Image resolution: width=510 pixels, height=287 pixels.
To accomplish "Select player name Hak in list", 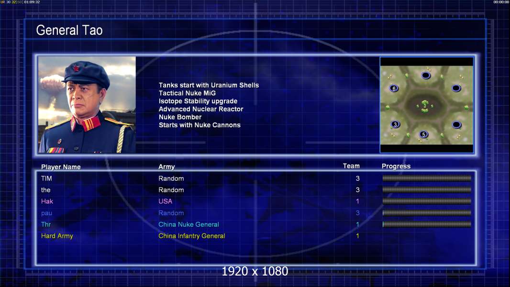I will (47, 201).
